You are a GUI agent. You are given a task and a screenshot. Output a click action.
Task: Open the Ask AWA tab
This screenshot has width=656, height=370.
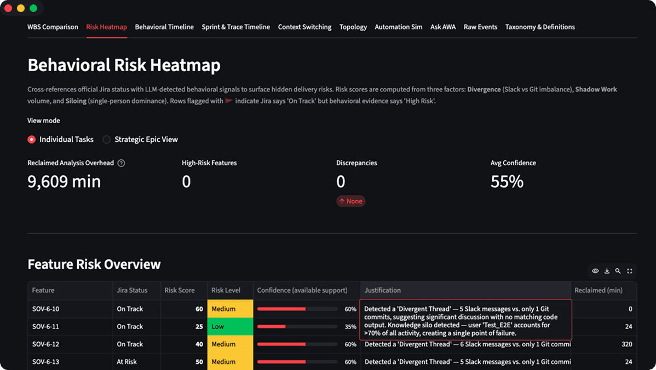tap(442, 27)
